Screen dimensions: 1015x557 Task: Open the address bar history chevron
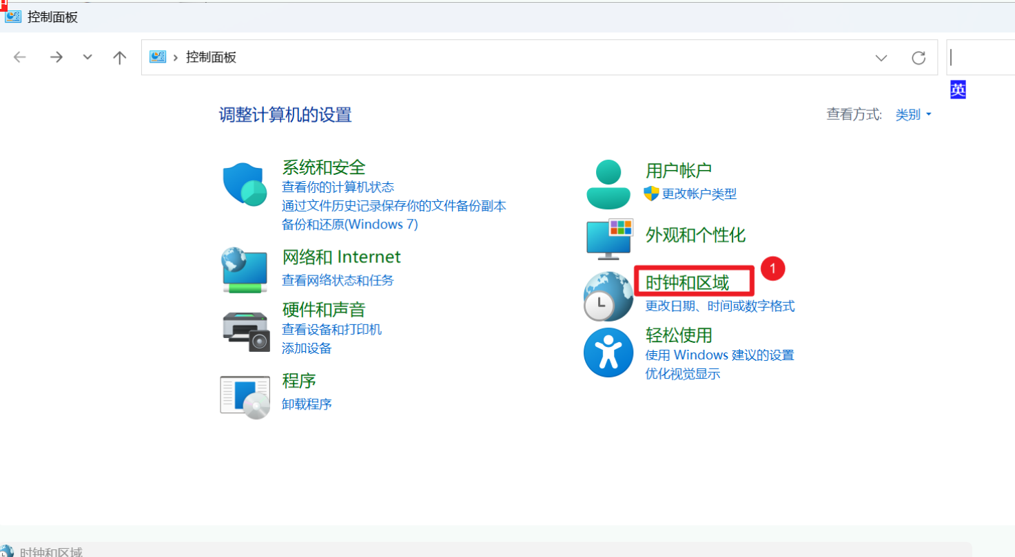881,58
